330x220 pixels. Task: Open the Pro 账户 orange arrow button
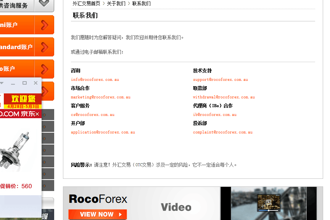tap(44, 69)
